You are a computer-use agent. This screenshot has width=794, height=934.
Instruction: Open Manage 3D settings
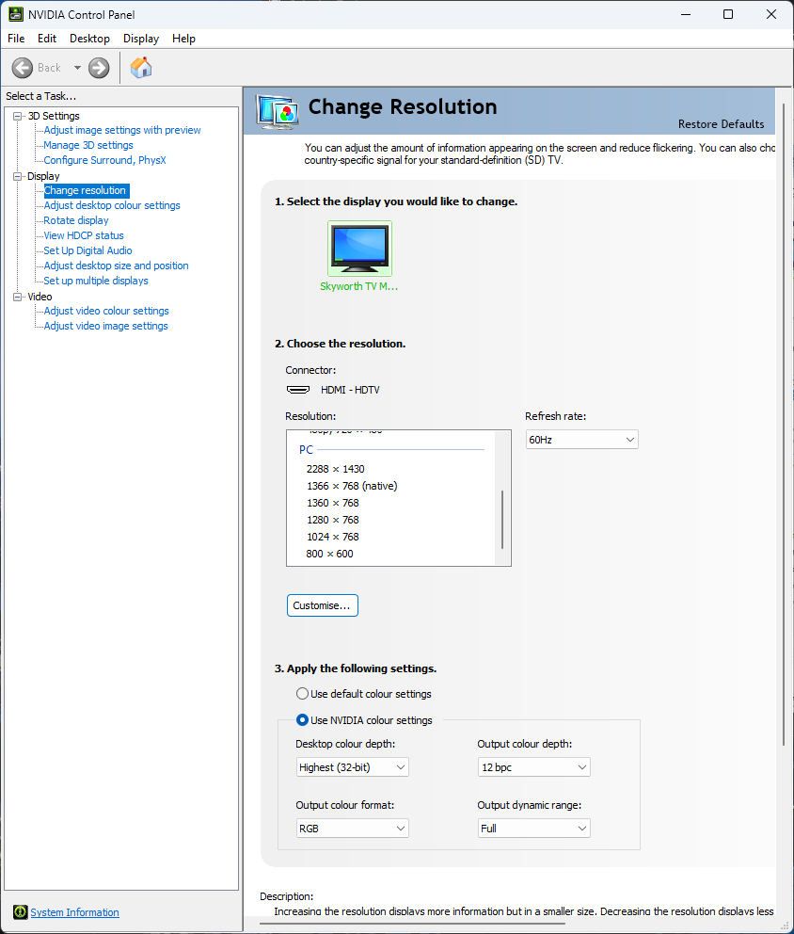pyautogui.click(x=88, y=145)
